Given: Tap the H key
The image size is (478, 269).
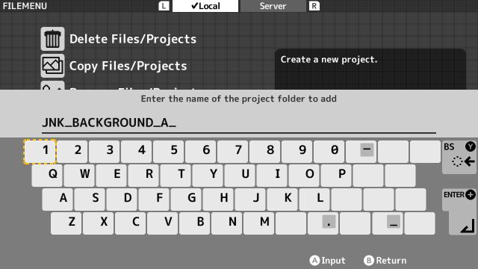Looking at the screenshot, I should (x=218, y=200).
